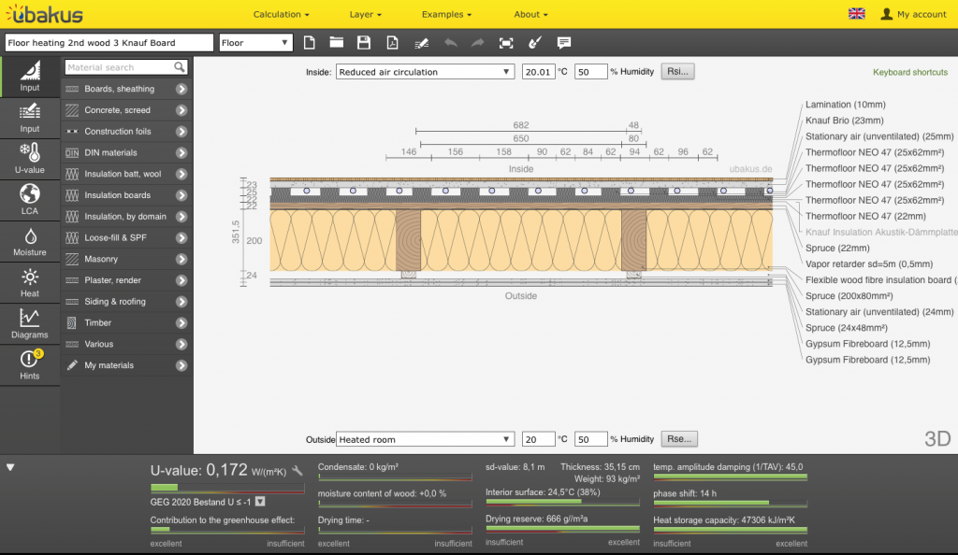Expand the GEG 2020 Bestand requirement dropdown

(260, 502)
